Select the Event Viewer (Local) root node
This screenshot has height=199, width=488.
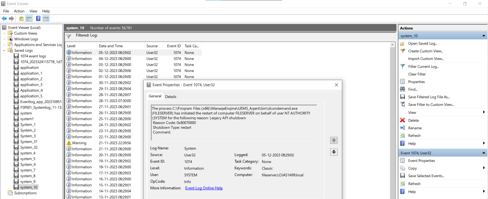coord(24,28)
